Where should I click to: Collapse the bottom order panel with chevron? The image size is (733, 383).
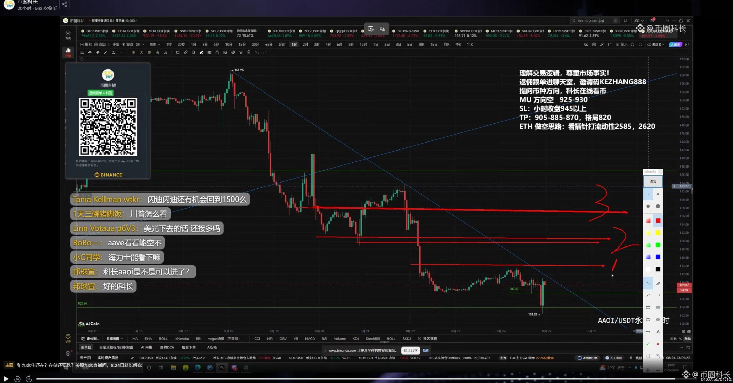click(682, 347)
